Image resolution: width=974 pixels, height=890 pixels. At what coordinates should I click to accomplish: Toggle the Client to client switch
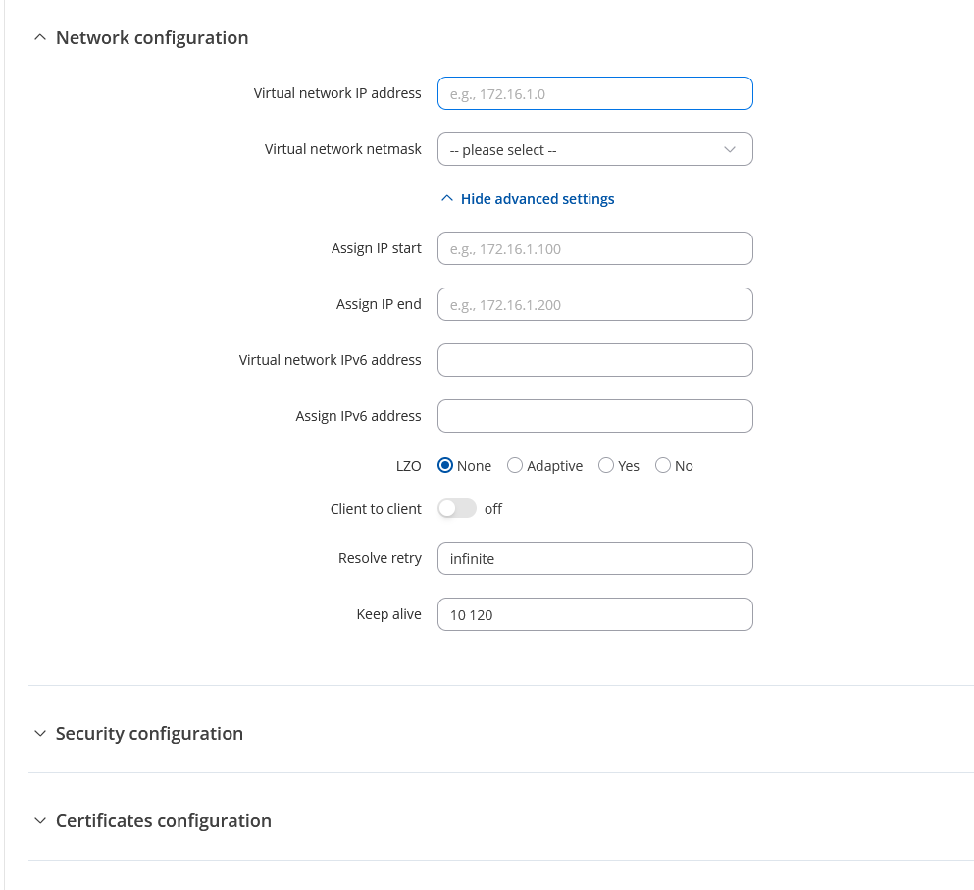(x=457, y=509)
